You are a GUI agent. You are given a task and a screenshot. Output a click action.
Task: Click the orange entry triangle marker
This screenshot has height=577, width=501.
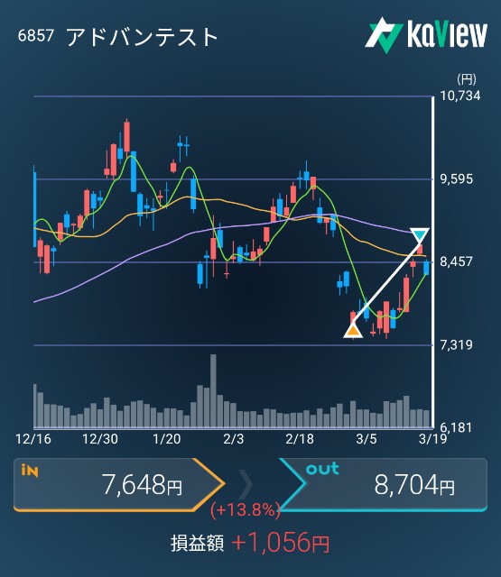353,331
